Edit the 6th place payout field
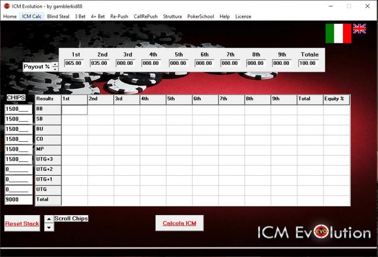Image resolution: width=378 pixels, height=257 pixels. point(204,63)
